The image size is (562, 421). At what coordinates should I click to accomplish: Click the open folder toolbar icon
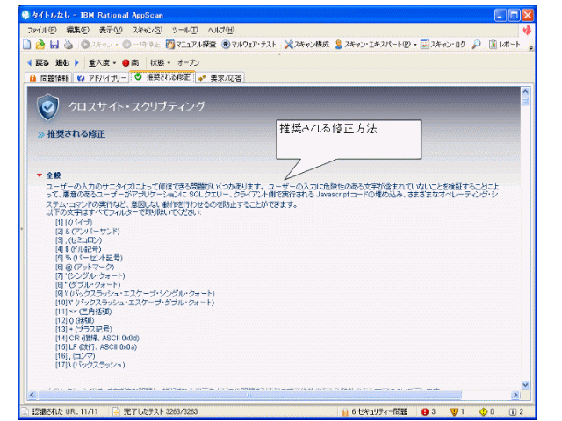(x=40, y=44)
